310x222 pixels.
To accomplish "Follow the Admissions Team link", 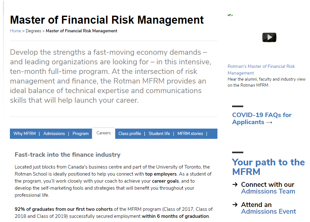I will (268, 191).
